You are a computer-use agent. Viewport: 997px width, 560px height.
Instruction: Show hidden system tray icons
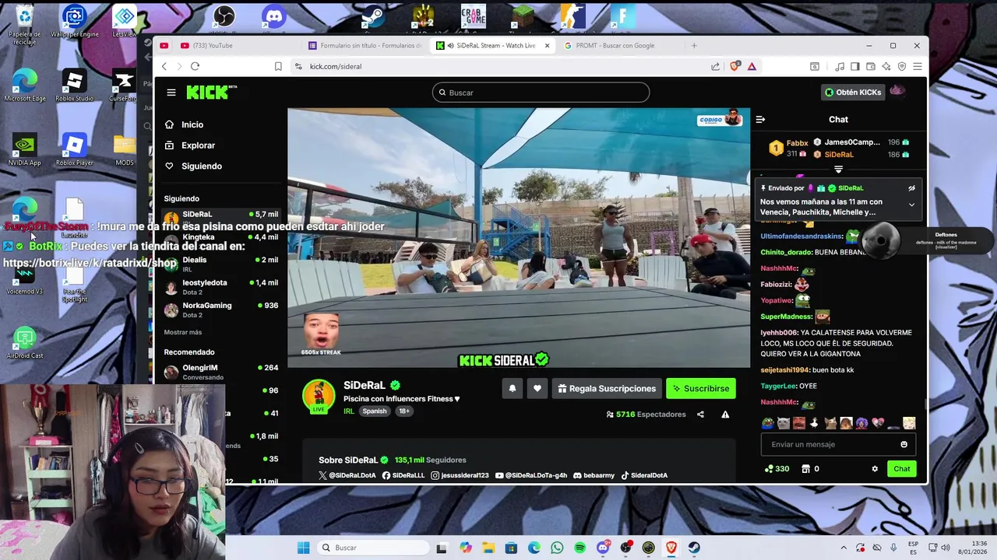click(844, 548)
